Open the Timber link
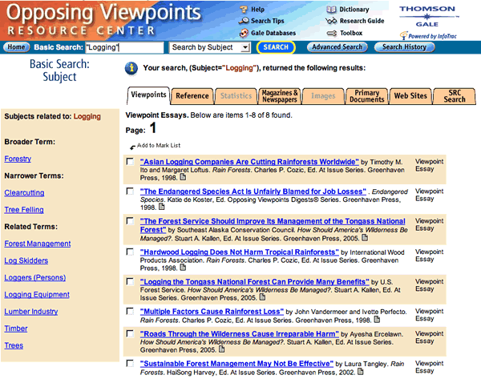Viewport: 481px width, 379px height. pyautogui.click(x=16, y=329)
